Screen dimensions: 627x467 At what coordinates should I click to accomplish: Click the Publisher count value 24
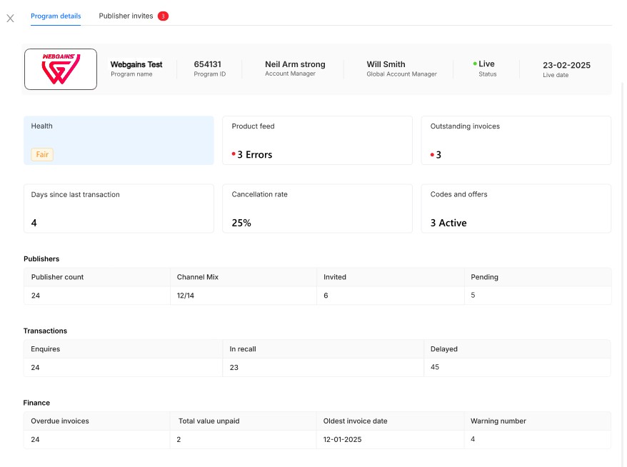[x=36, y=295]
